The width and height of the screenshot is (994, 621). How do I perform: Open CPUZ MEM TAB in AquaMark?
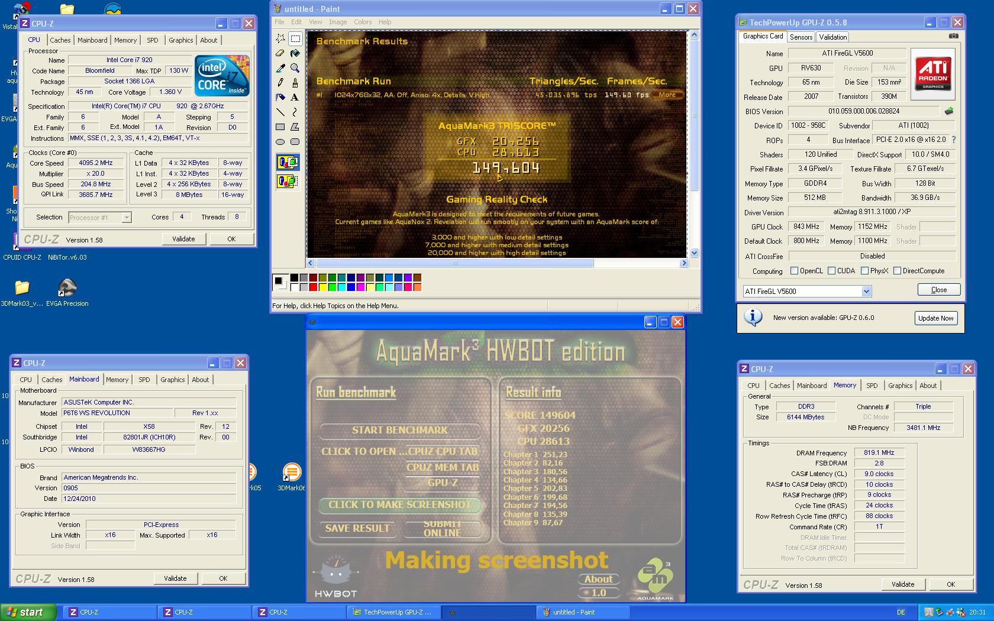[443, 467]
